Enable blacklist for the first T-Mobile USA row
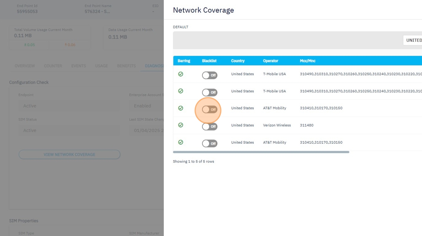The width and height of the screenshot is (422, 236). pos(209,75)
